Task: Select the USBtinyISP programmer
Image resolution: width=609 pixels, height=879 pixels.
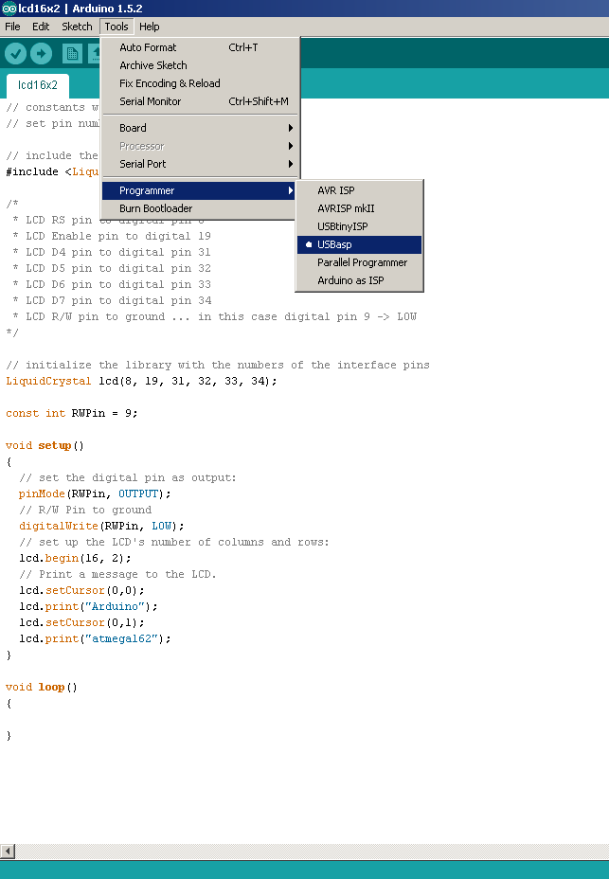Action: 360,226
